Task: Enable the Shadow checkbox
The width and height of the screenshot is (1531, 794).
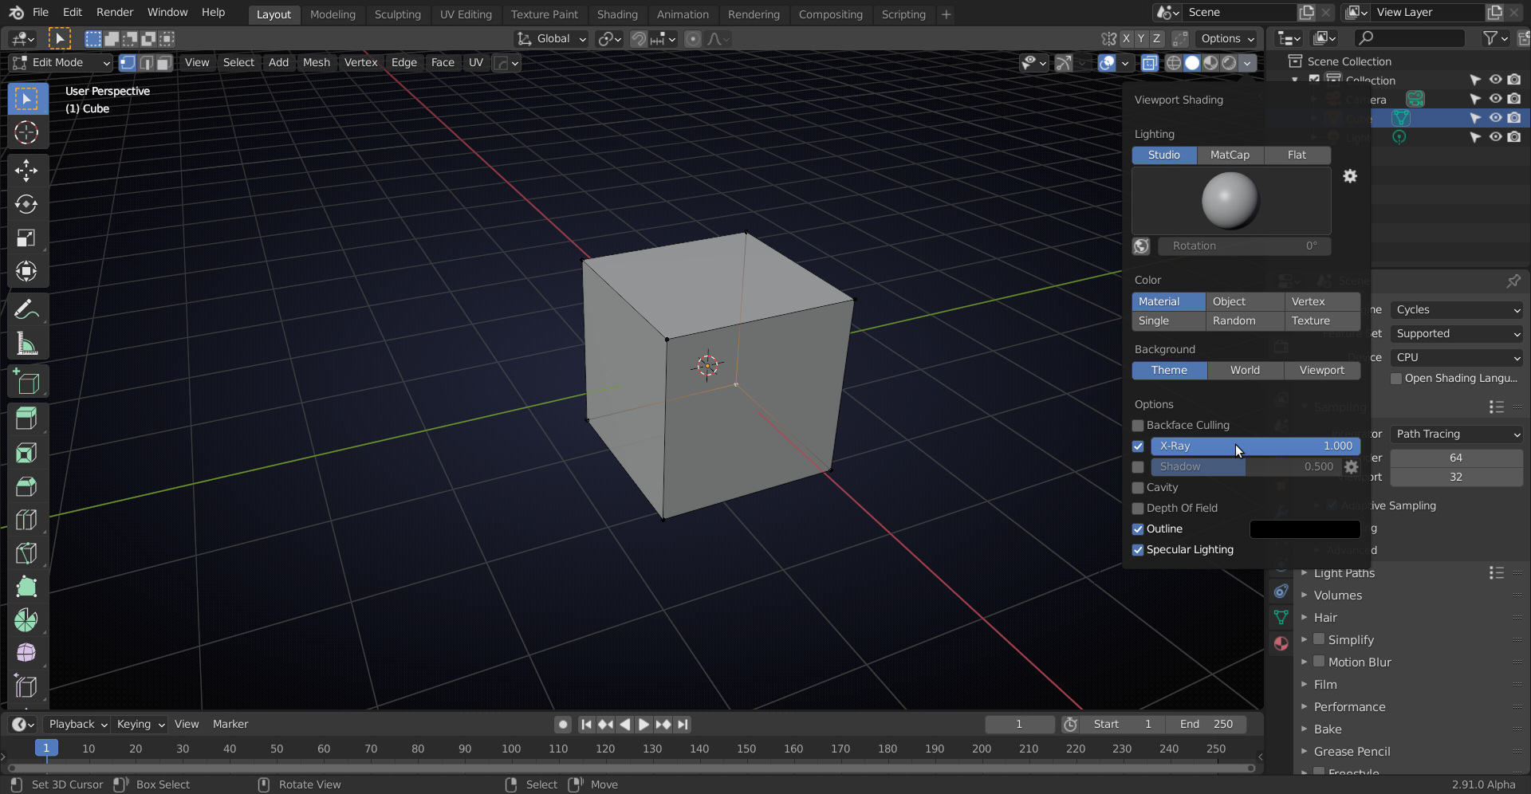Action: pos(1138,467)
